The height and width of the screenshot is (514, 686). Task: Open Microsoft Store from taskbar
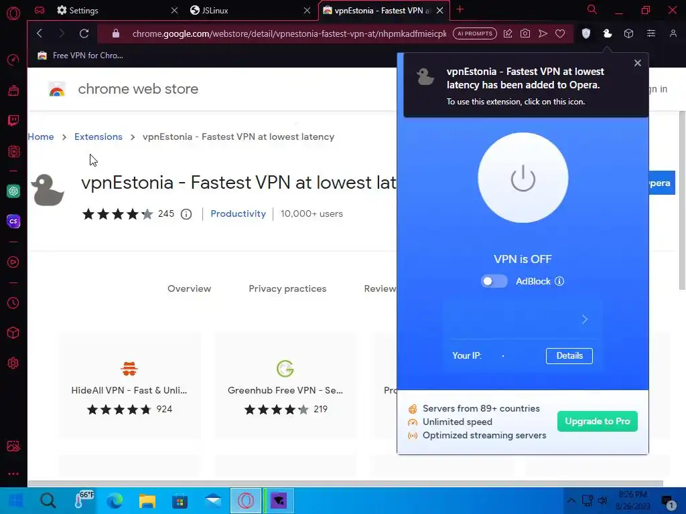[180, 501]
